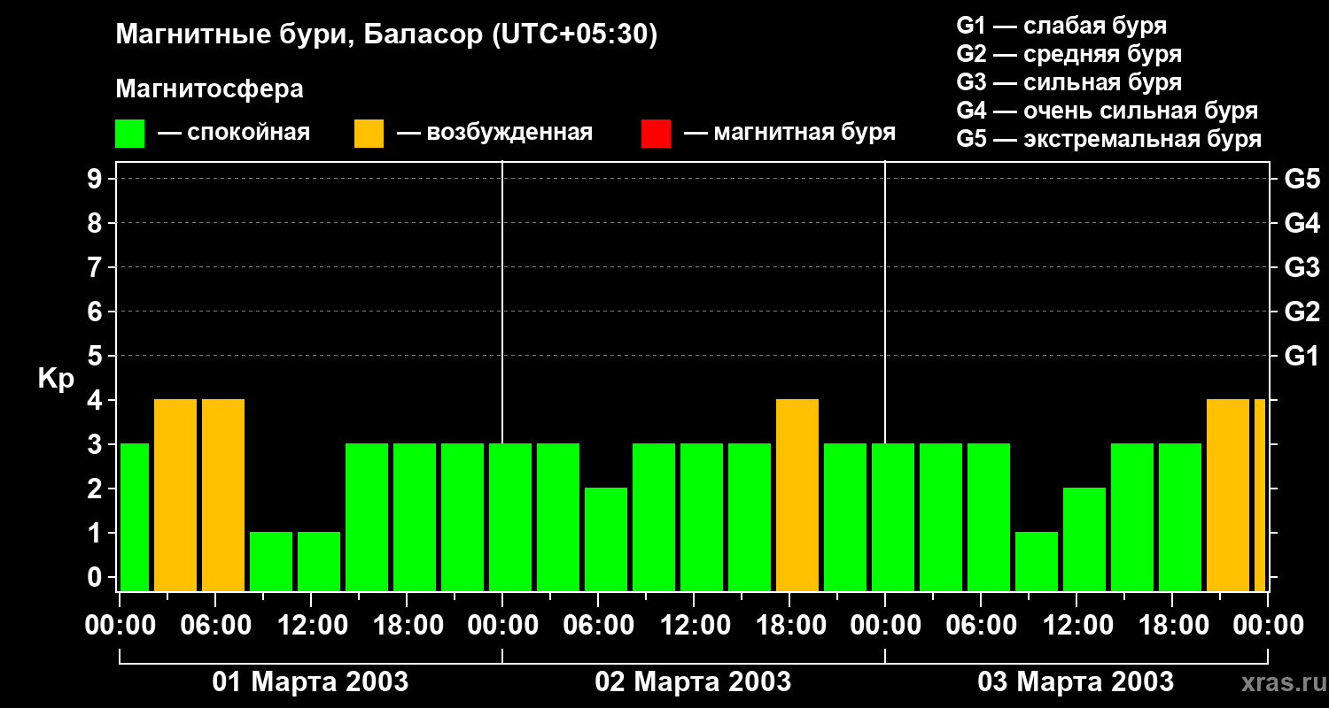Click the right axis label 'G2'
This screenshot has width=1329, height=708.
(x=1302, y=312)
